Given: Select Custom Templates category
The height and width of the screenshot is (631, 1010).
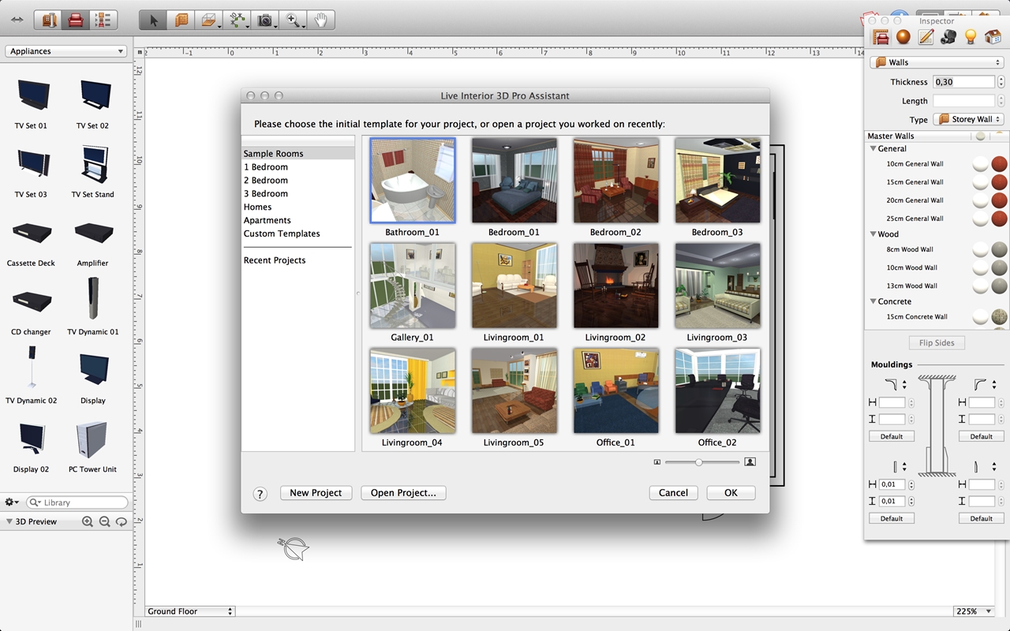Looking at the screenshot, I should click(297, 234).
